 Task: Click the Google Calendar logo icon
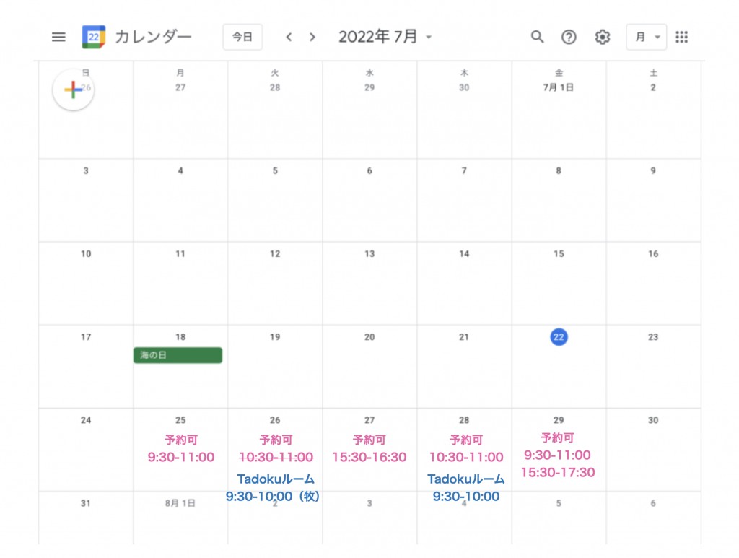93,37
